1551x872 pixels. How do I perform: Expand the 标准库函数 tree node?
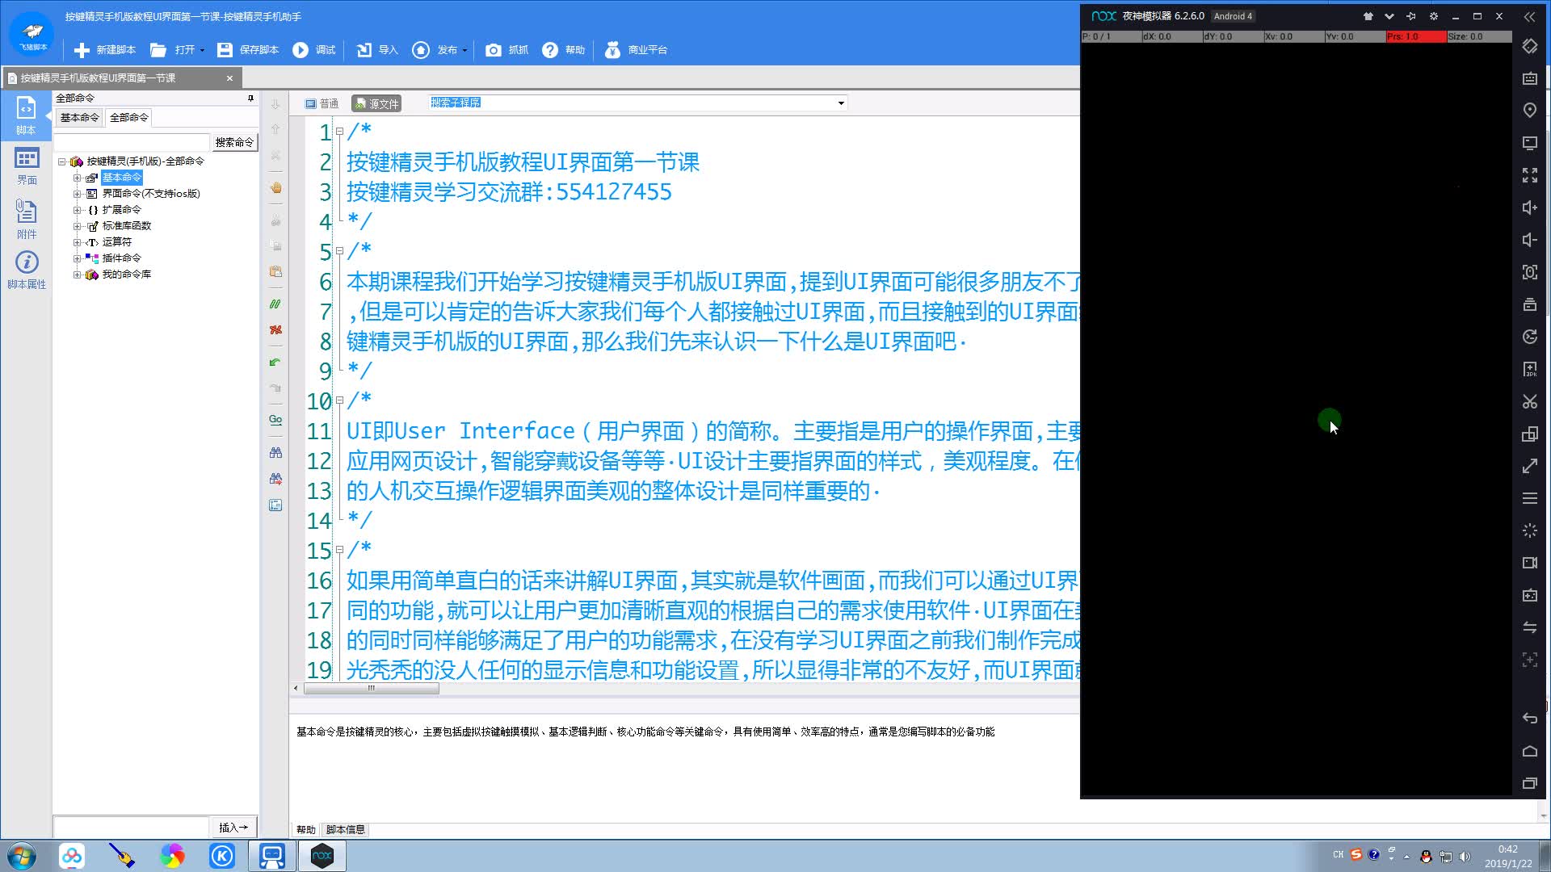tap(77, 226)
